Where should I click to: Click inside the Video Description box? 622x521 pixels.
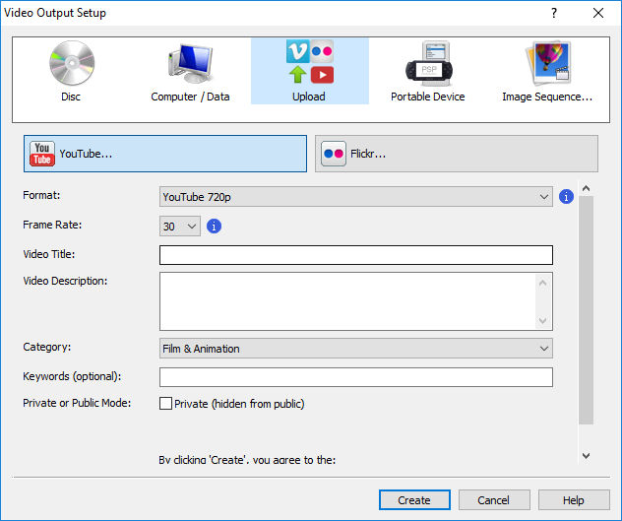347,301
